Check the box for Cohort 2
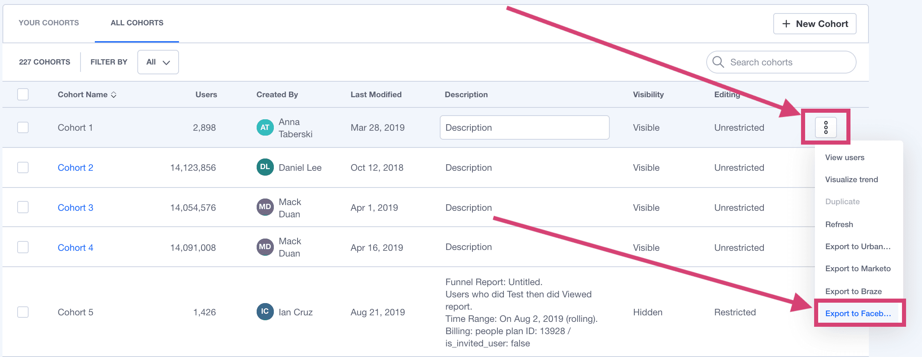The image size is (922, 357). (23, 167)
